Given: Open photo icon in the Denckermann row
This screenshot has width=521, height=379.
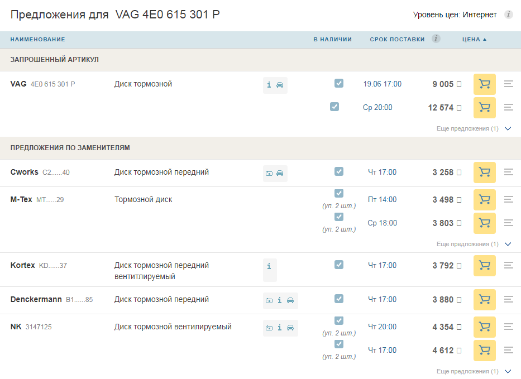Looking at the screenshot, I should click(x=269, y=301).
